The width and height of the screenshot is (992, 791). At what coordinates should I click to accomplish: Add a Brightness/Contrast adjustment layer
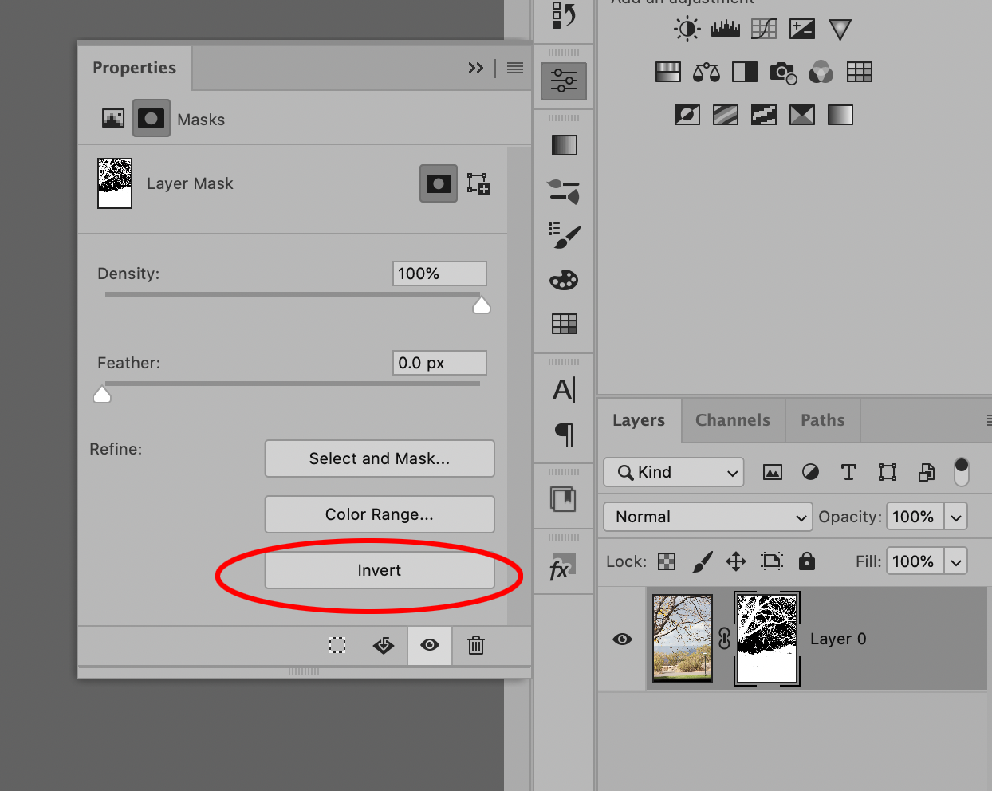click(687, 28)
